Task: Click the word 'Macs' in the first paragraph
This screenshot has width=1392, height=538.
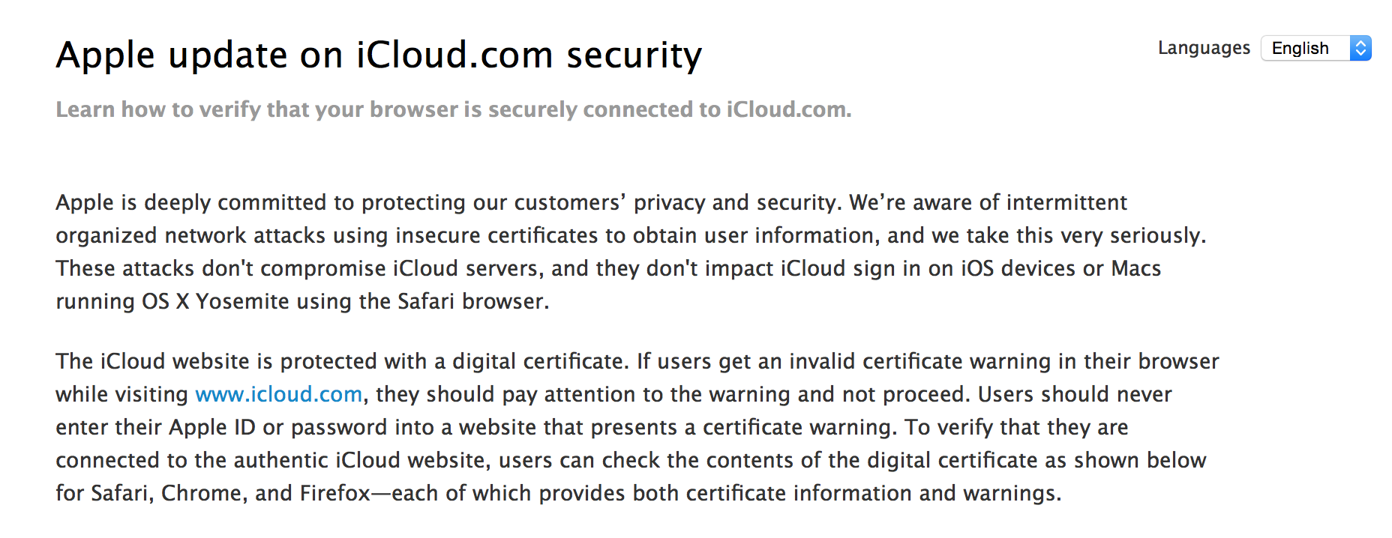Action: [x=1135, y=268]
